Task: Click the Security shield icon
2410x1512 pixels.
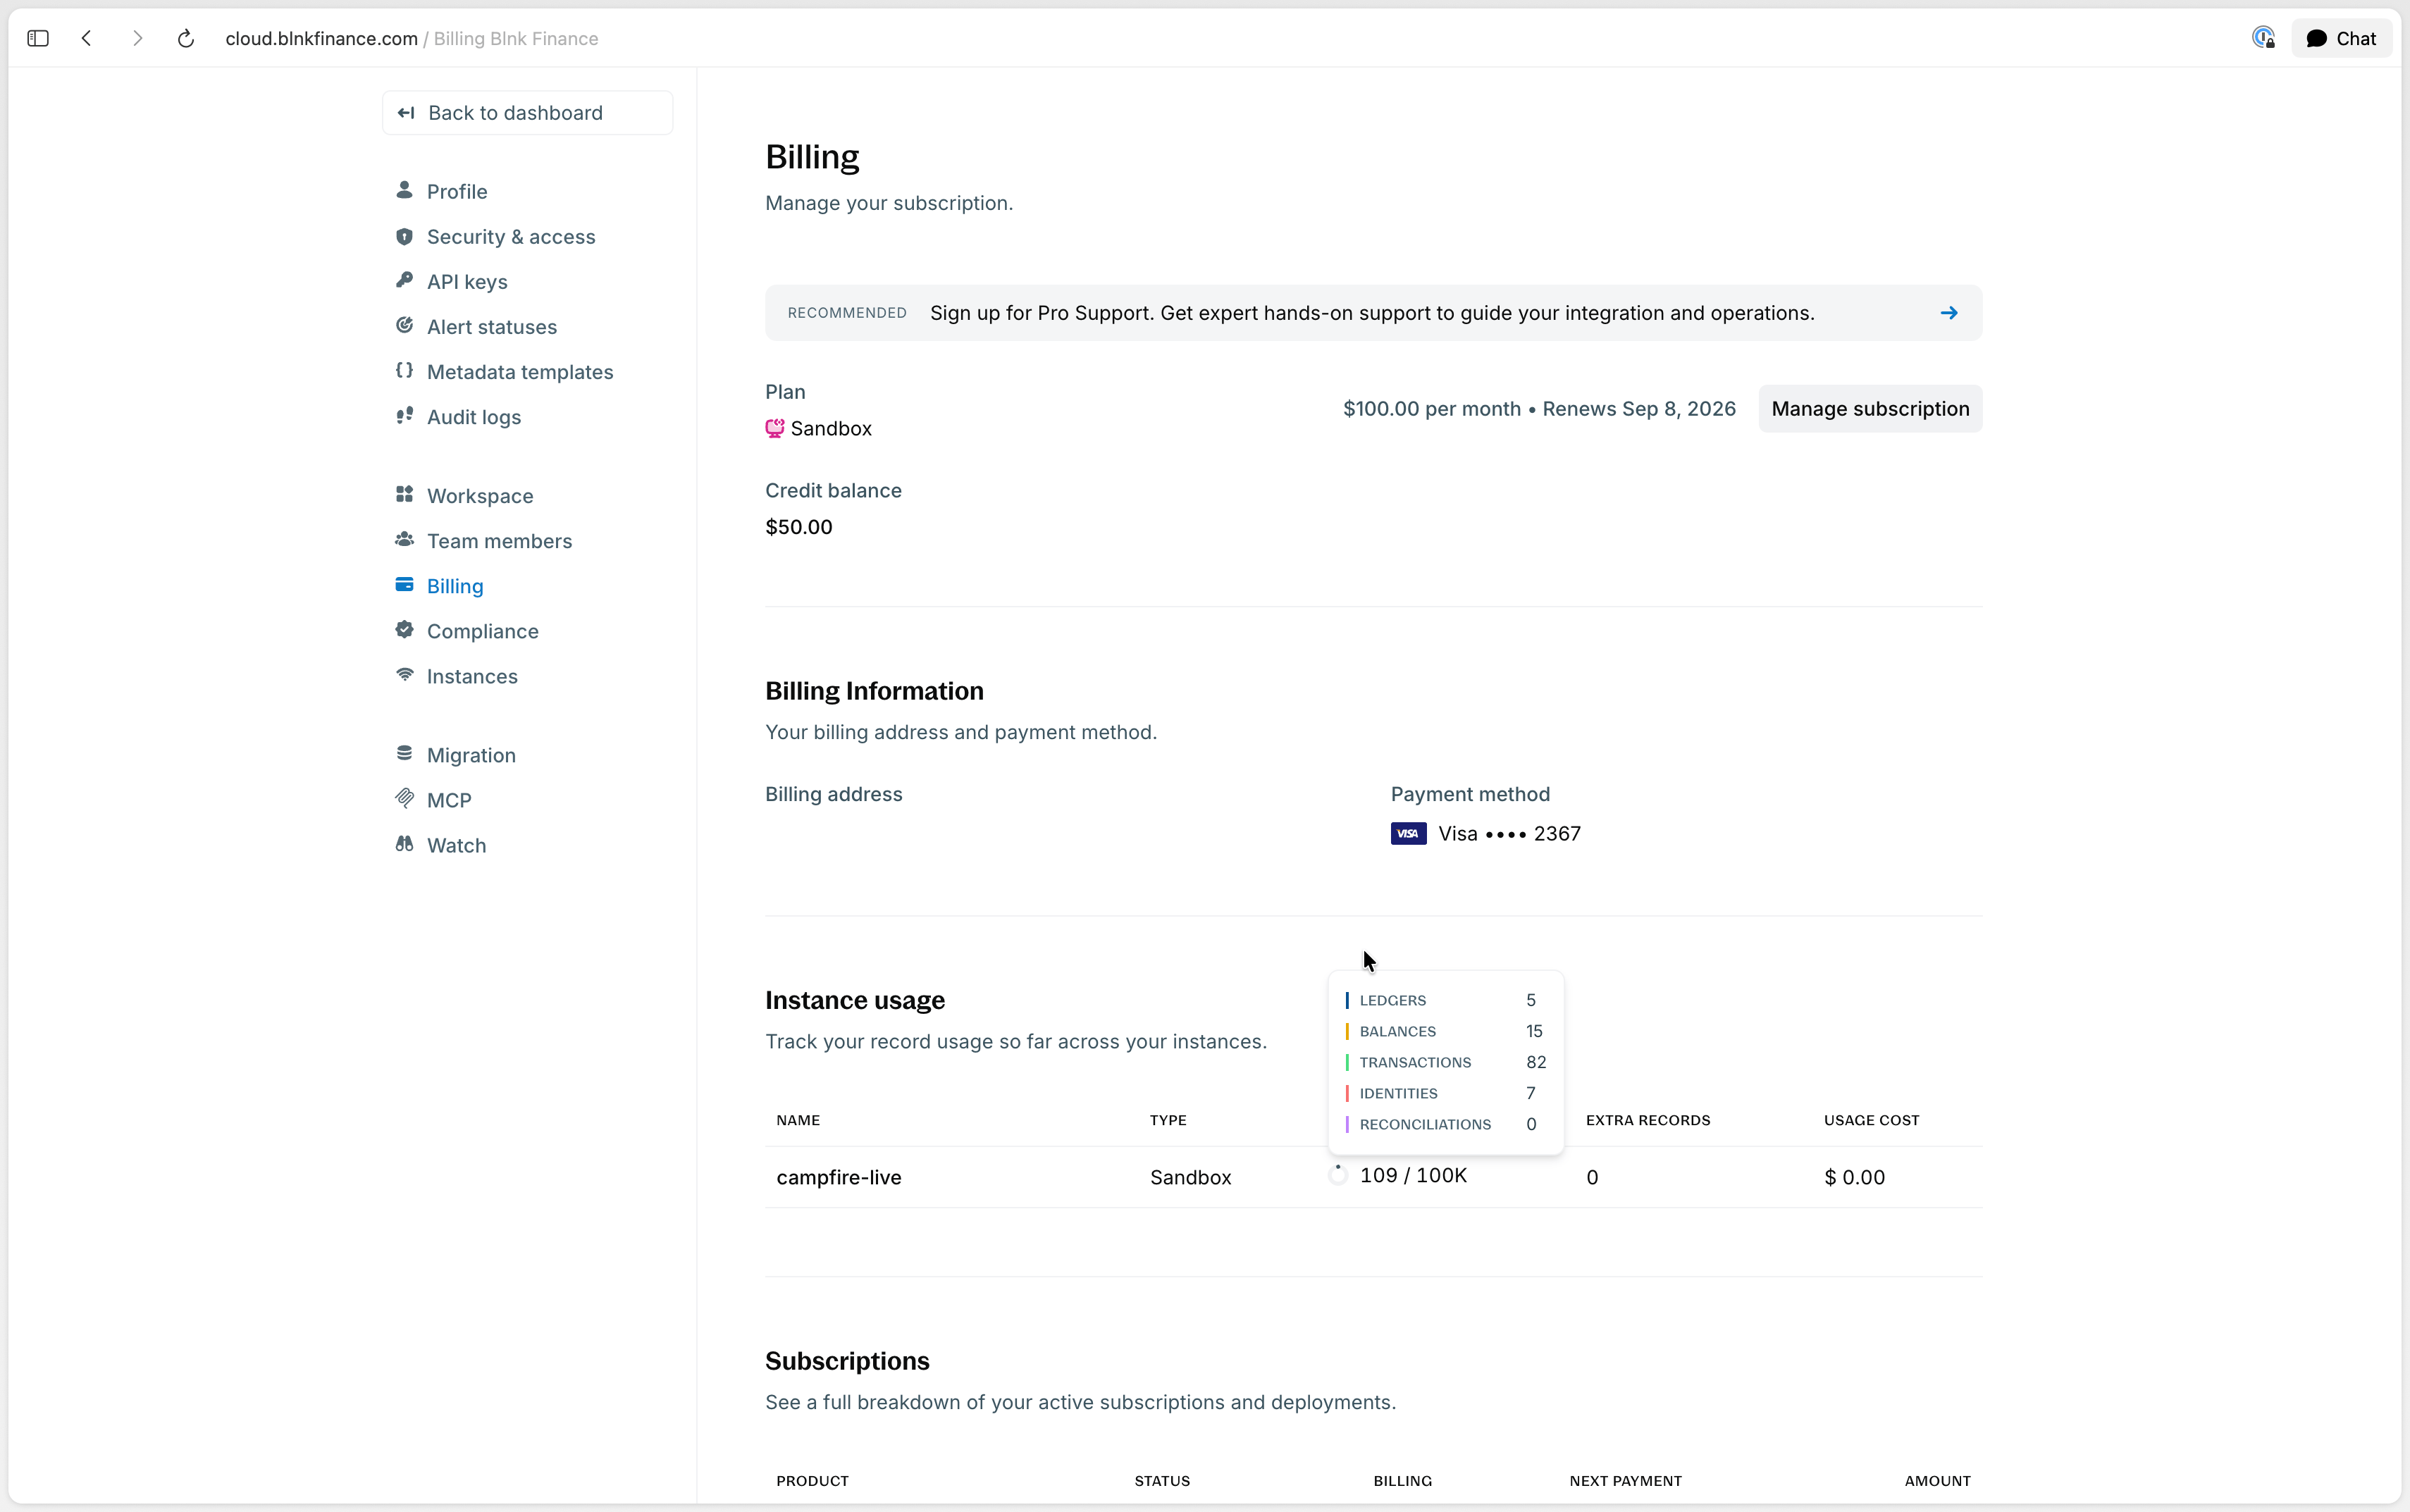Action: (404, 236)
